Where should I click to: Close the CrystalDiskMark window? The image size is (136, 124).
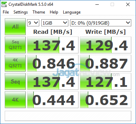[x=128, y=4]
